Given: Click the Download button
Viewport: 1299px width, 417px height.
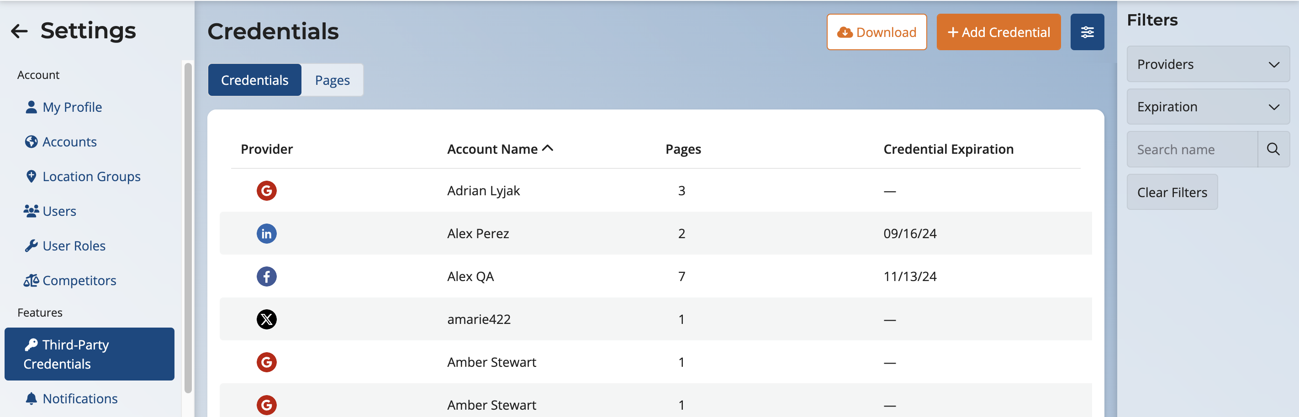Looking at the screenshot, I should point(876,32).
